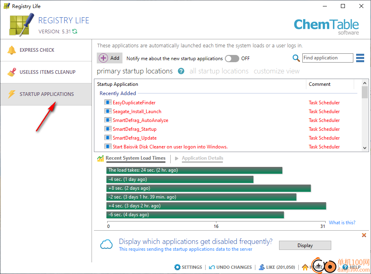Click the Undo Changes arrow icon

point(212,267)
